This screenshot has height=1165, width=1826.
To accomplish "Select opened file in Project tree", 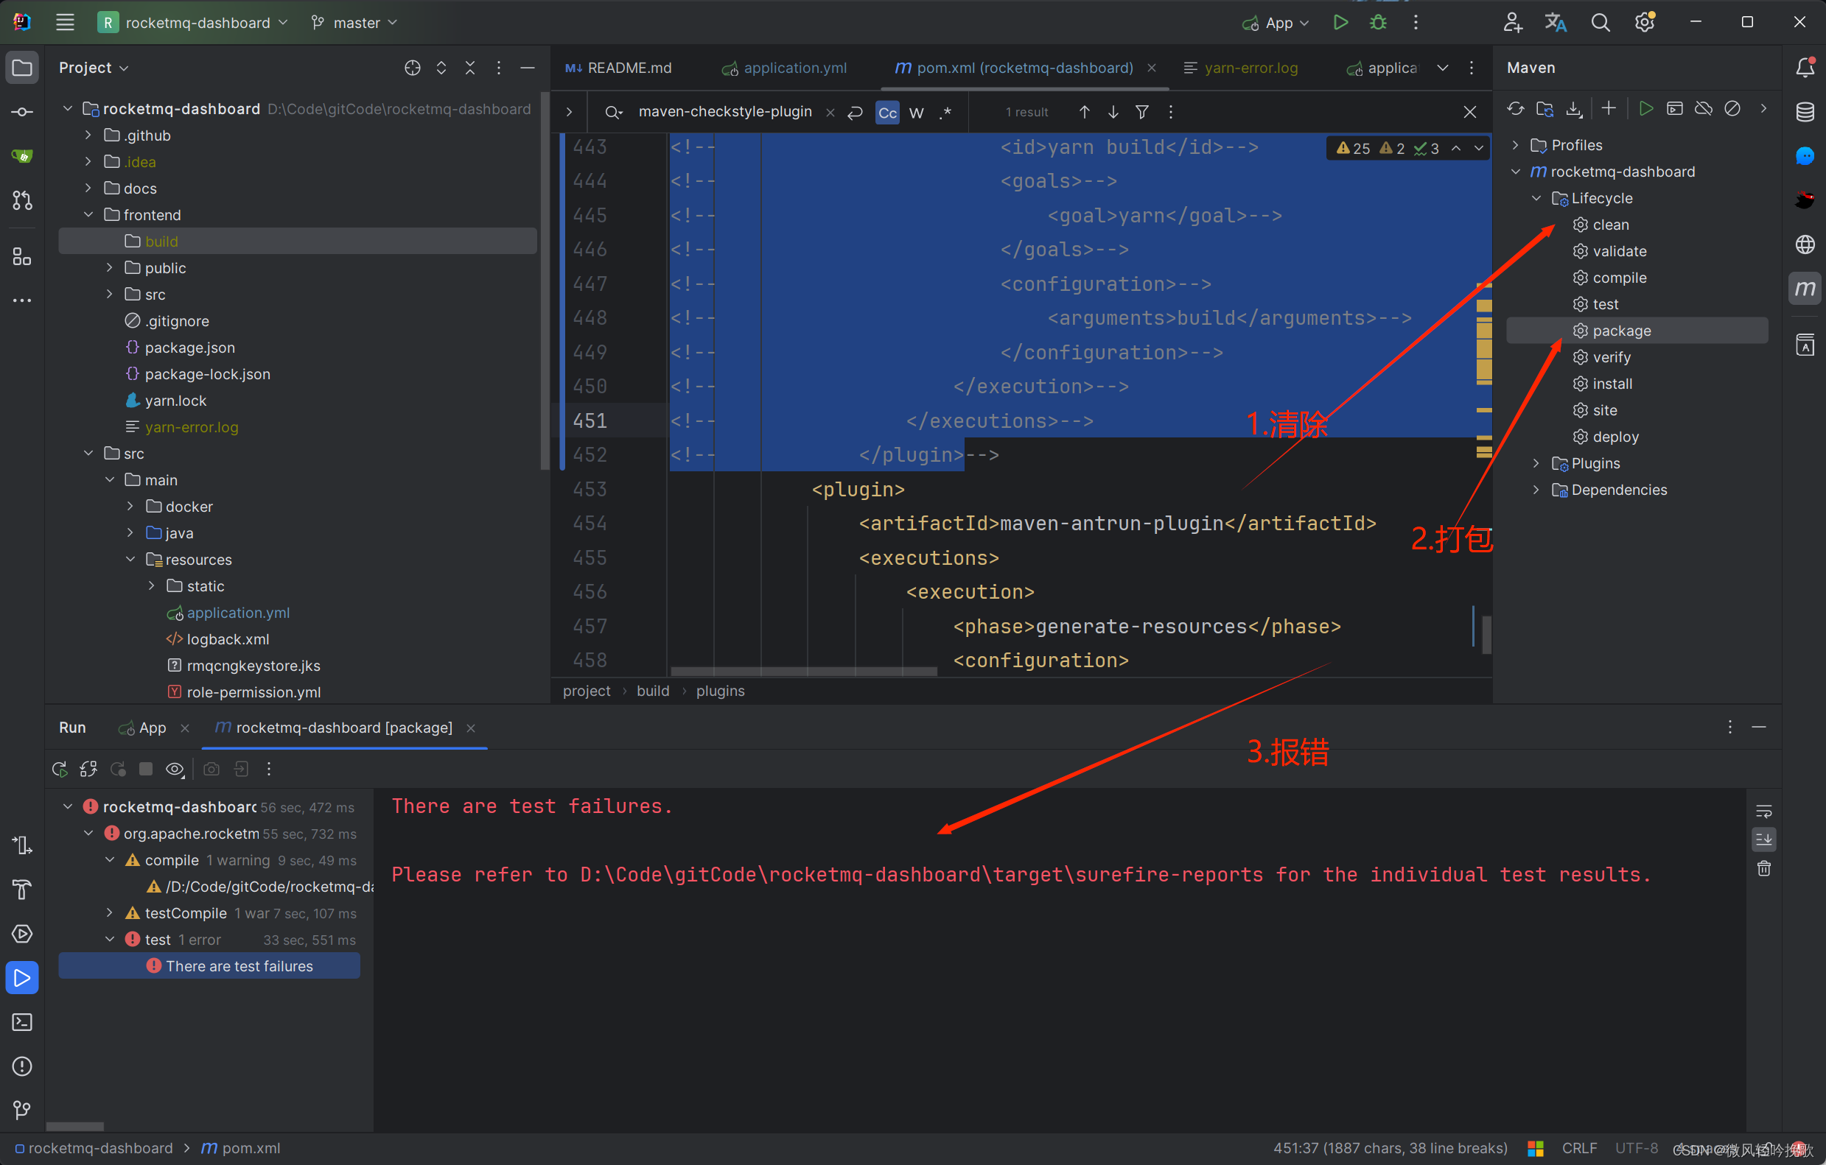I will 413,68.
